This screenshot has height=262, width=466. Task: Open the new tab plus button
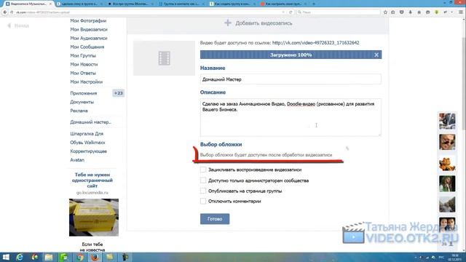pos(314,4)
